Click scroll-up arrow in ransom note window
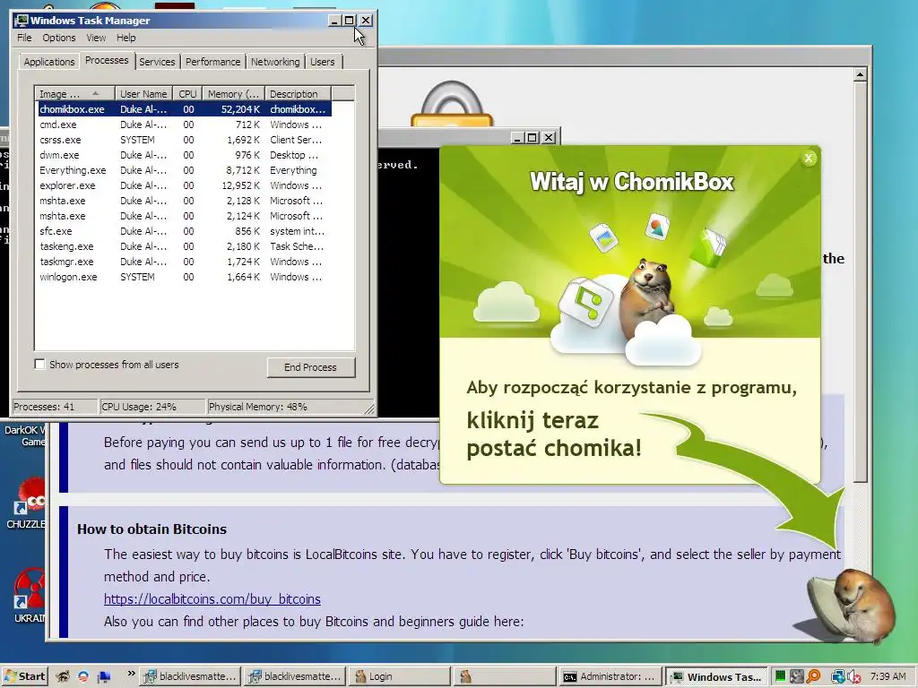Viewport: 918px width, 688px height. coord(860,75)
